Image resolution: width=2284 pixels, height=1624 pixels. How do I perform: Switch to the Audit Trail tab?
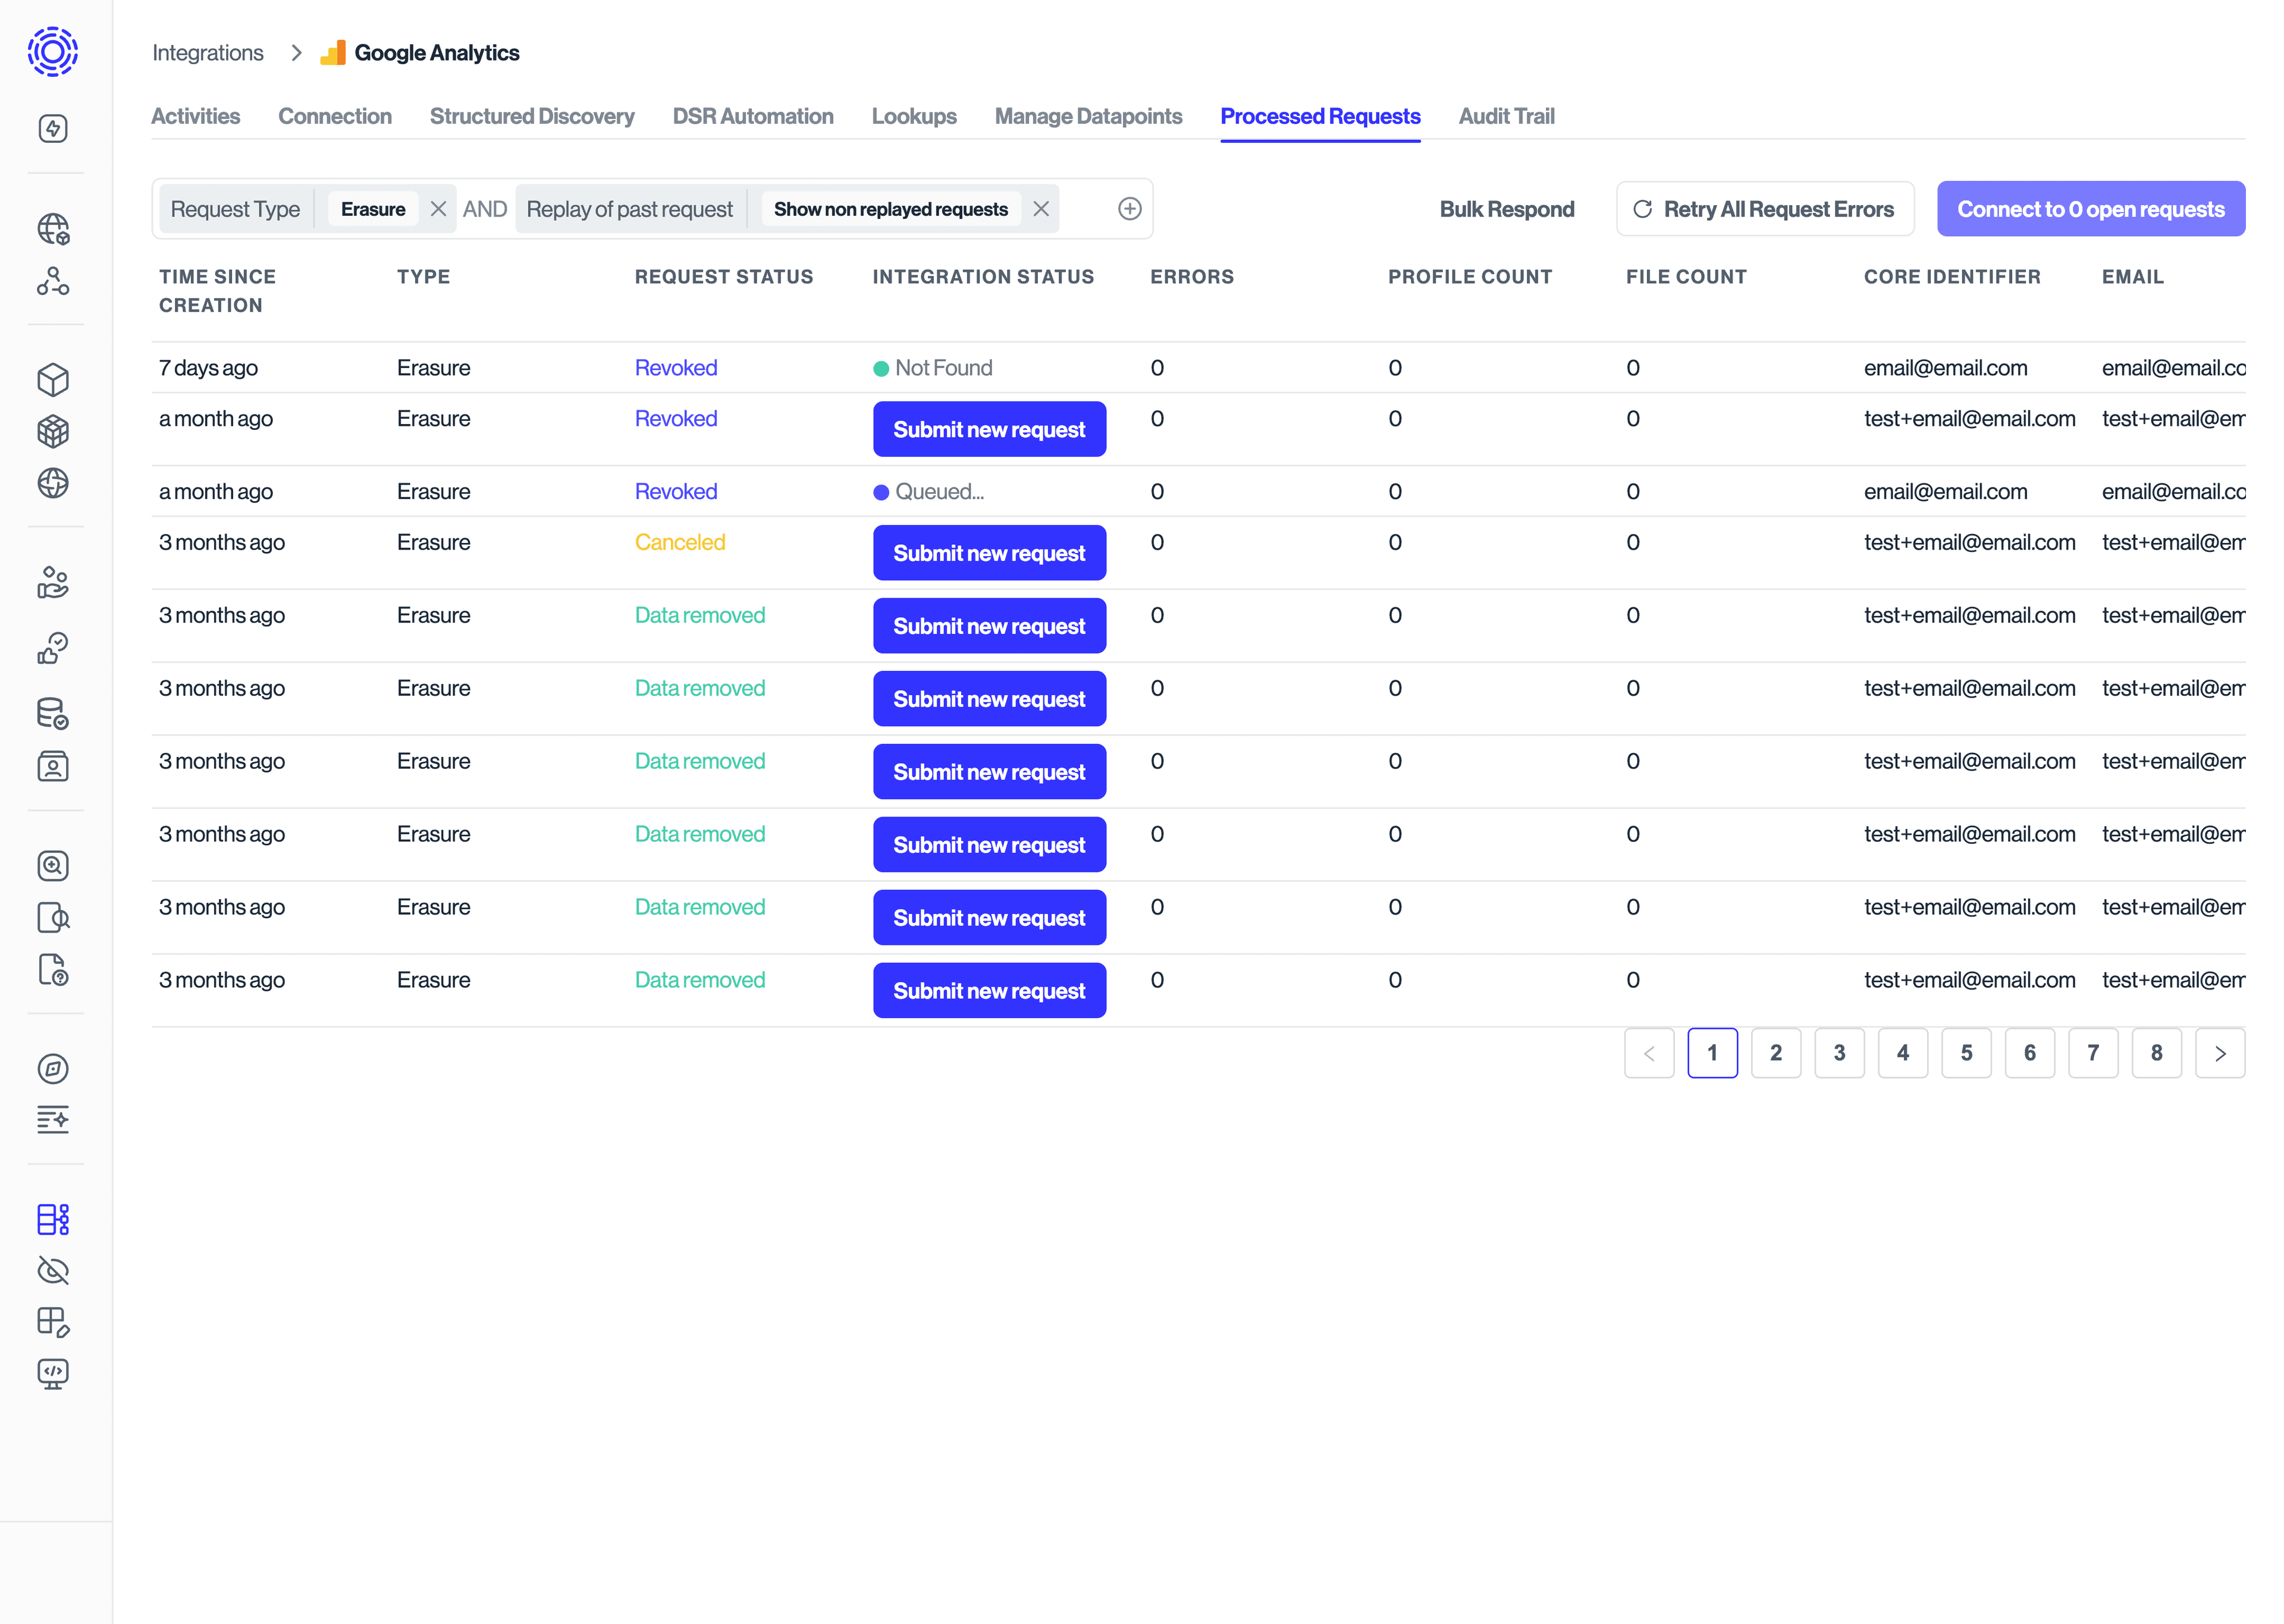click(1506, 116)
